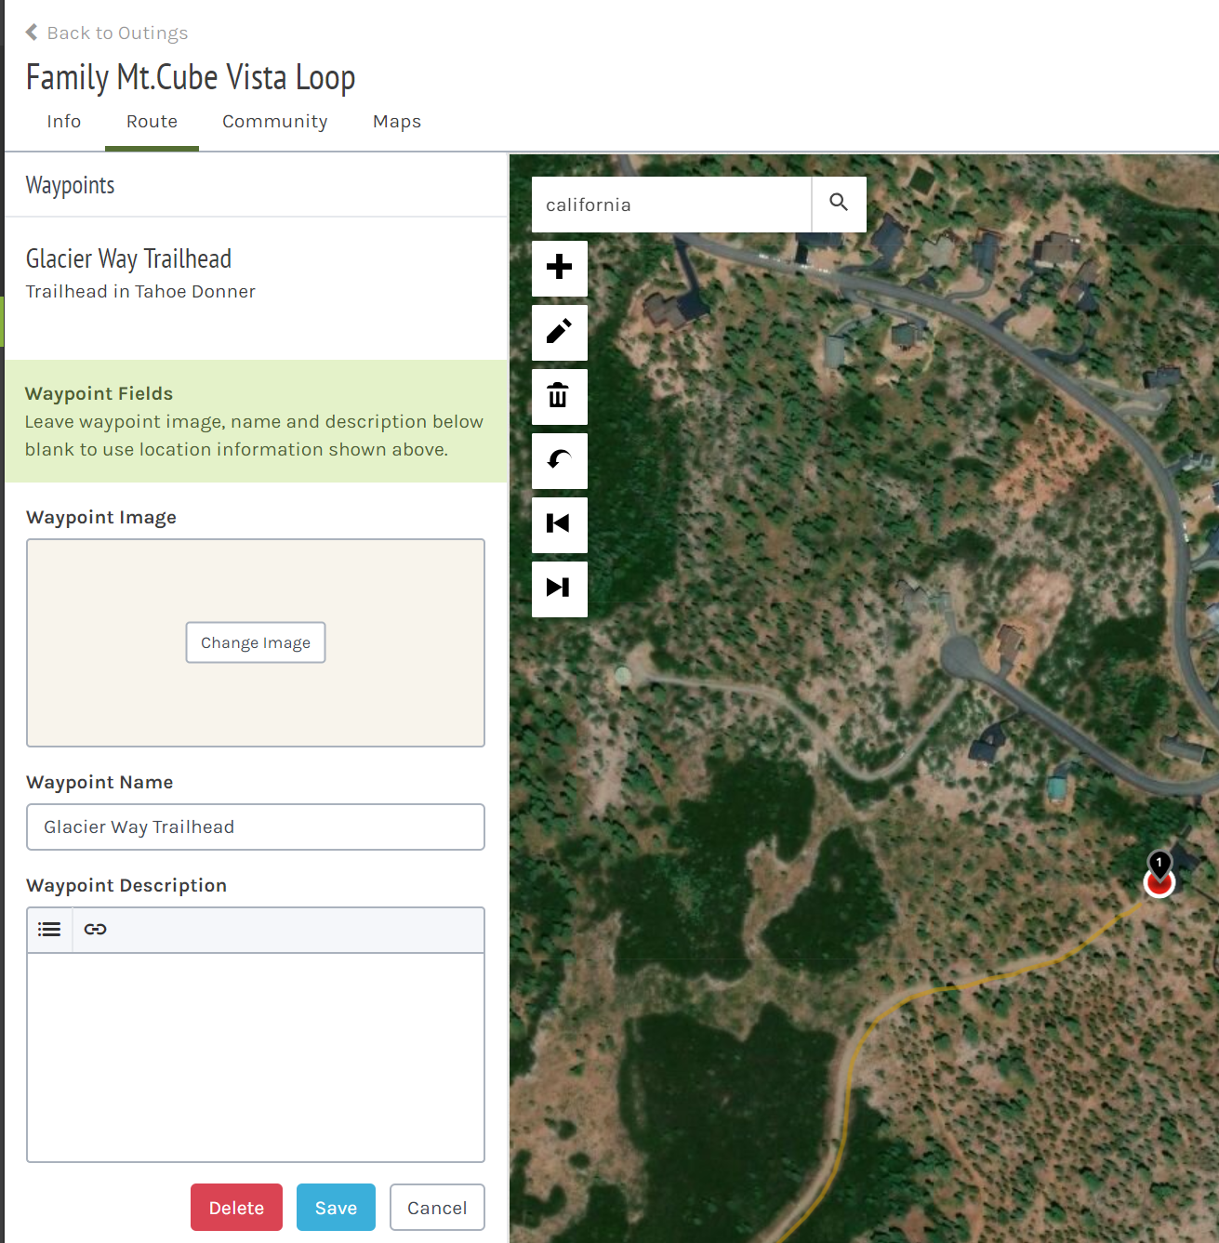1219x1243 pixels.
Task: Save the waypoint changes
Action: [336, 1208]
